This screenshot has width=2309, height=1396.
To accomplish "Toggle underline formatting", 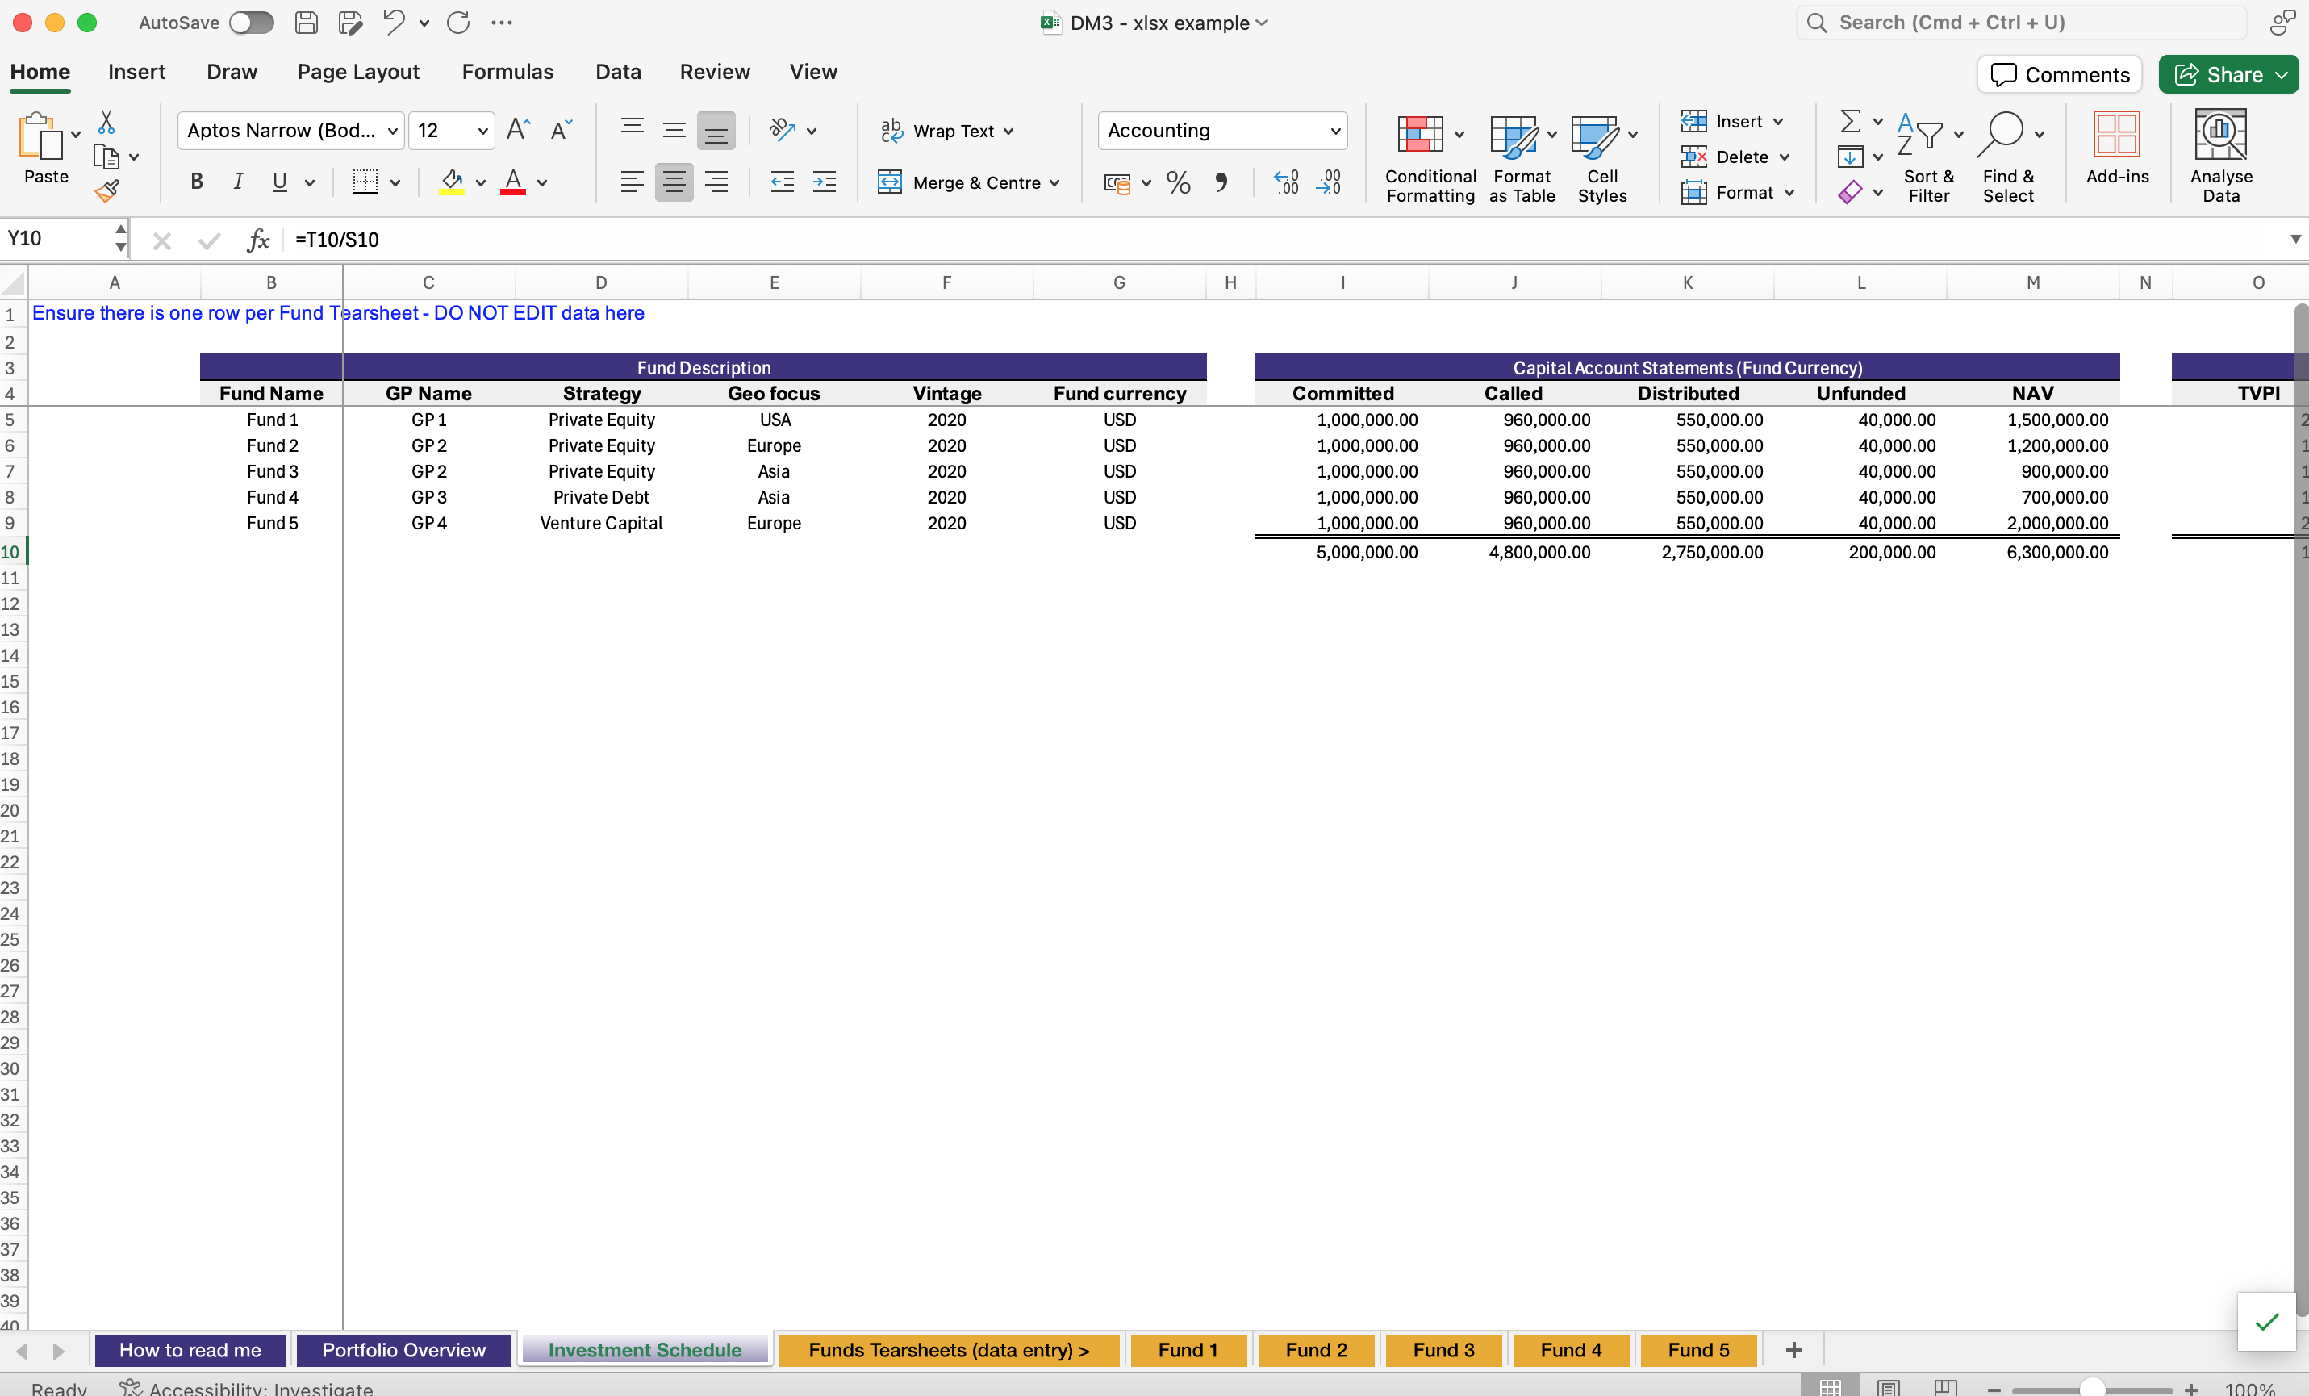I will tap(280, 182).
